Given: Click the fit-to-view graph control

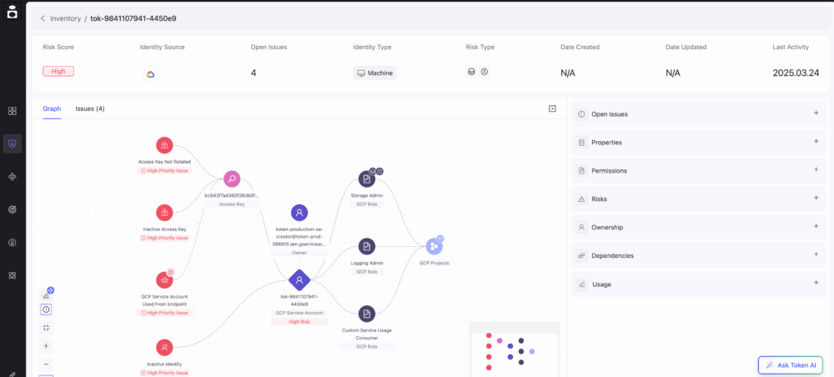Looking at the screenshot, I should (46, 328).
